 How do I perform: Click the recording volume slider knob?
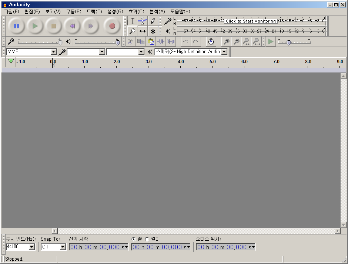coord(60,42)
